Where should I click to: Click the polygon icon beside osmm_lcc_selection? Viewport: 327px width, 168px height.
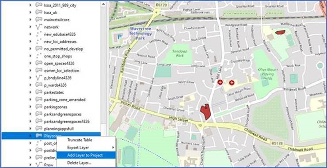tap(39, 71)
